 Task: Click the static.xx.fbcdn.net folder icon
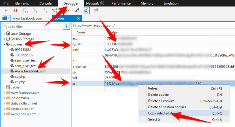8,103
